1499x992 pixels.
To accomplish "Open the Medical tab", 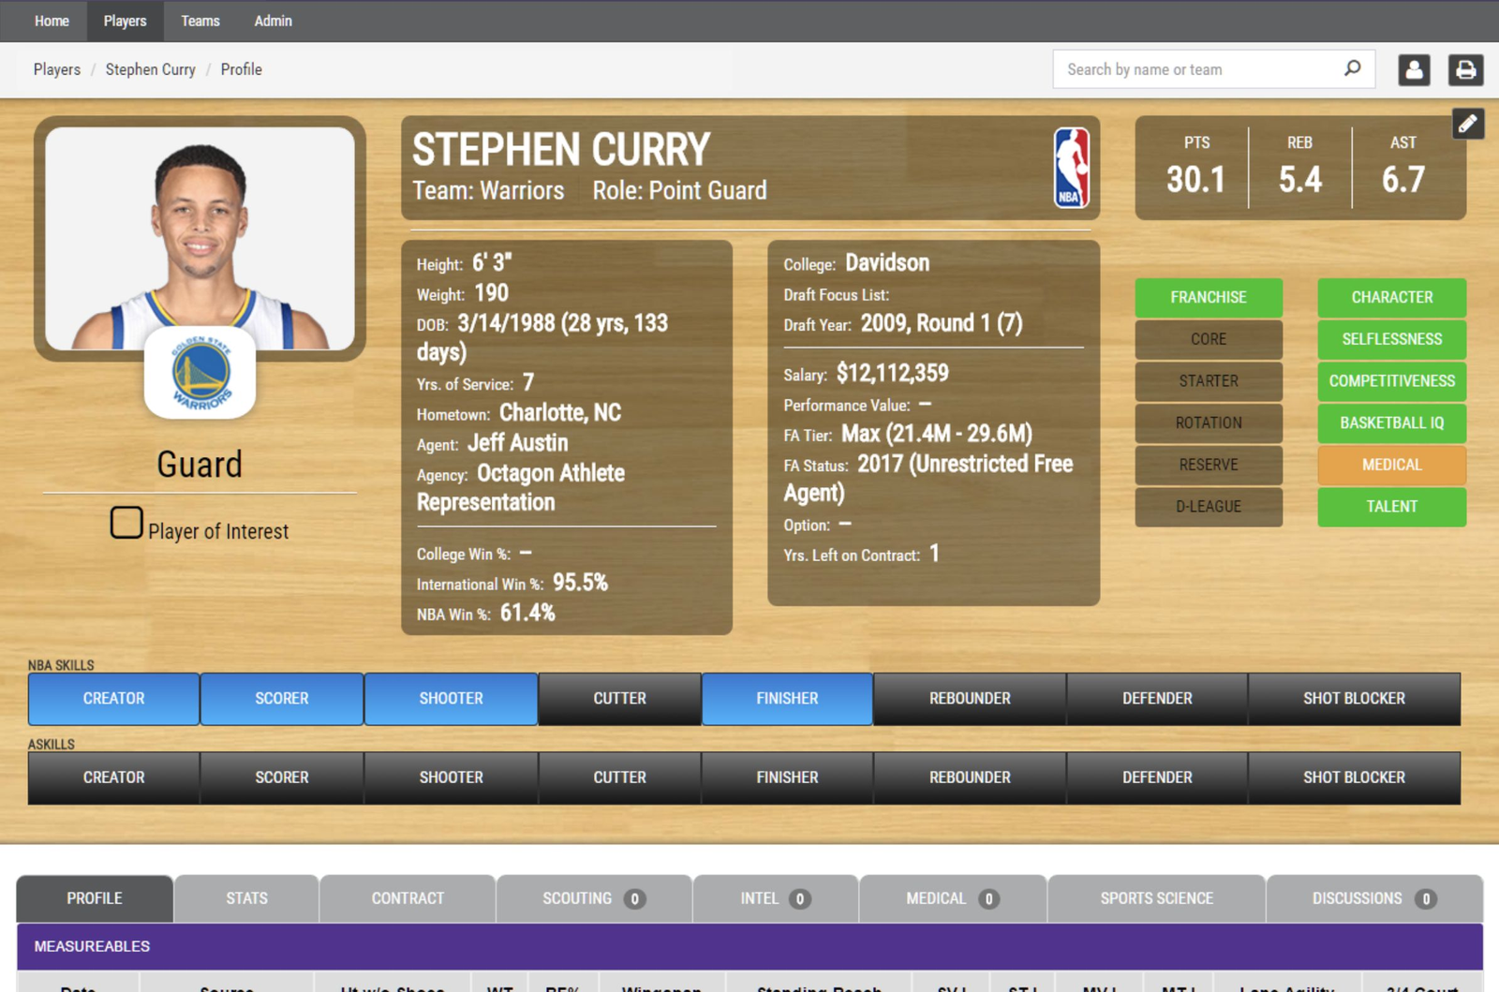I will 953,898.
